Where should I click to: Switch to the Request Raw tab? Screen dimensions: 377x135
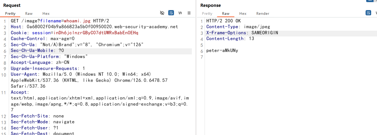(29, 13)
